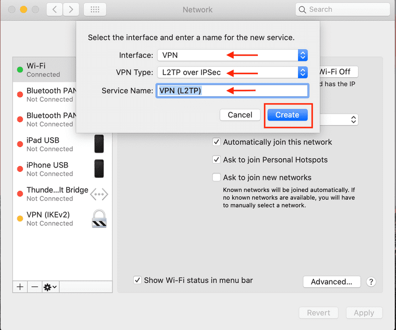Open Advanced… settings
This screenshot has height=330, width=396.
pyautogui.click(x=332, y=282)
